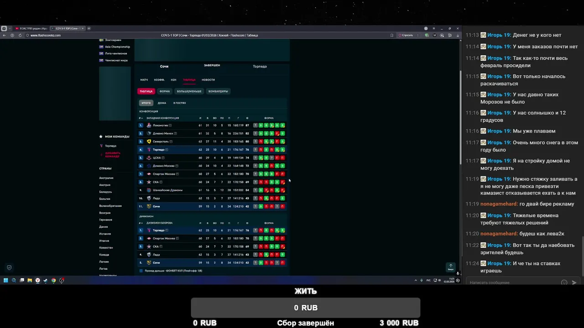Screen dimensions: 584x328
Task: Switch to the КОЭФФ. tab
Action: click(x=159, y=80)
